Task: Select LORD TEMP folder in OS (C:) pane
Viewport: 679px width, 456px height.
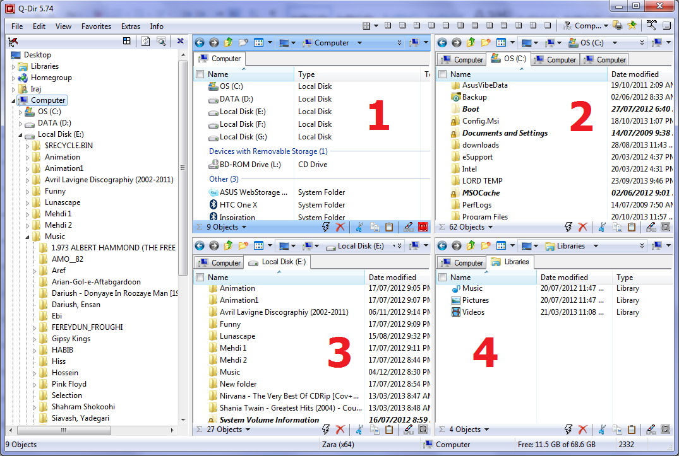Action: [x=482, y=180]
